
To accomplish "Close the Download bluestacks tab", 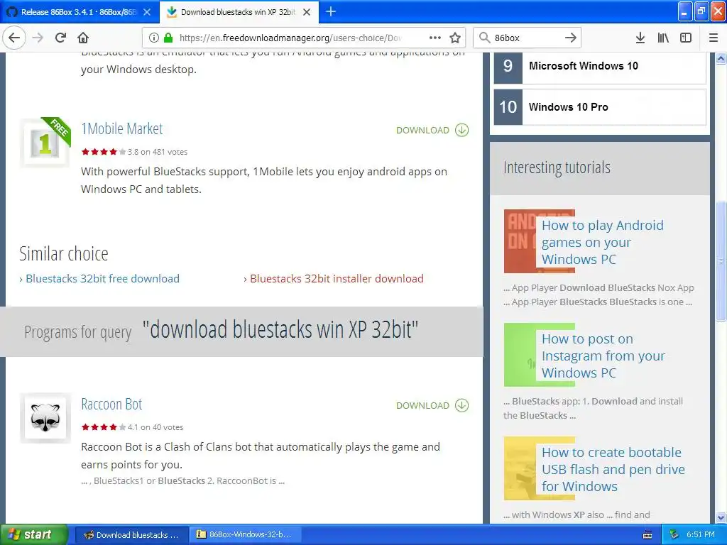I will tap(307, 12).
